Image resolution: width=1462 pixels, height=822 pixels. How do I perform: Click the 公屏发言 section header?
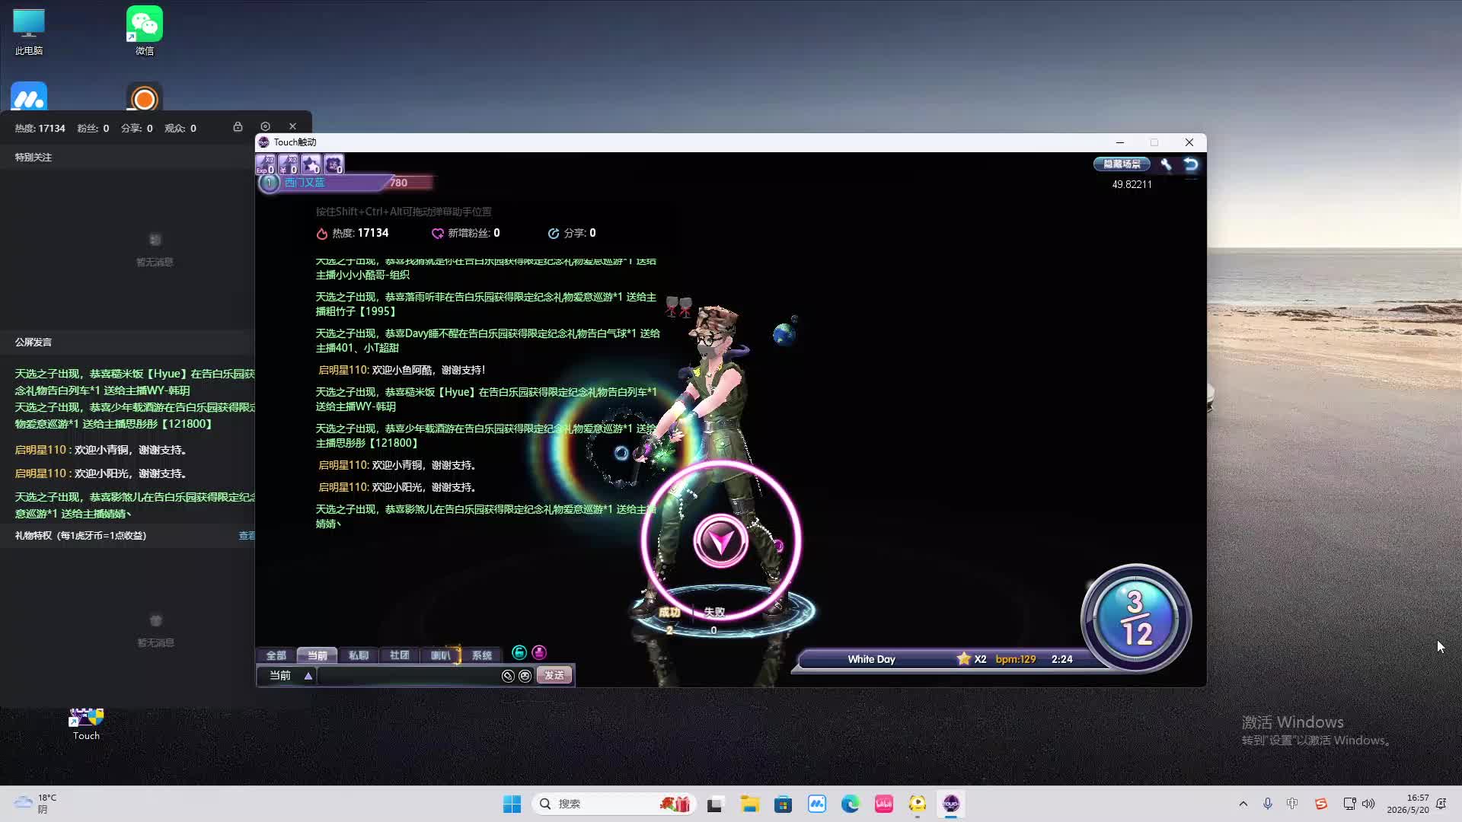coord(34,342)
